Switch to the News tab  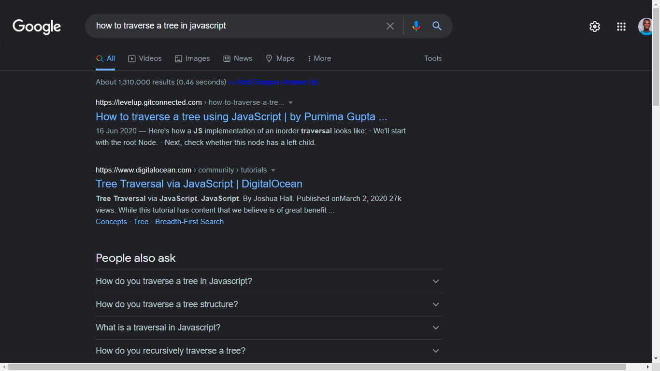coord(238,58)
